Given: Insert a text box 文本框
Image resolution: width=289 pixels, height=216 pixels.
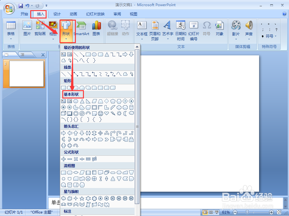Looking at the screenshot, I should click(142, 28).
